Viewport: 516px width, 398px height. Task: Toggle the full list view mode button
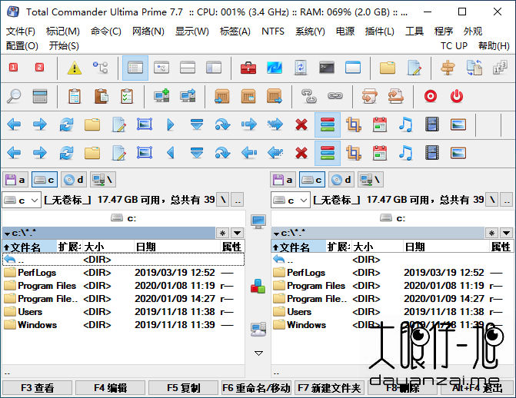135,68
